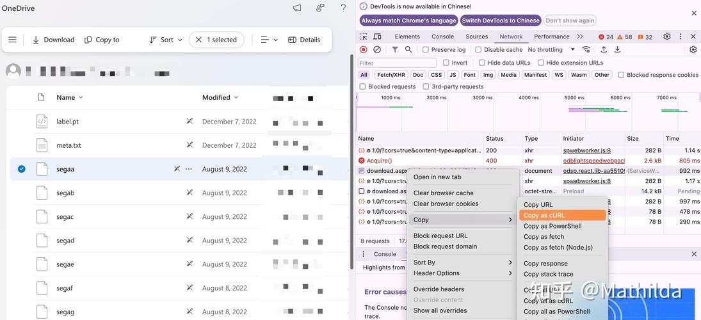This screenshot has width=701, height=320.
Task: Click the share status icon in label.pt row
Action: 189,121
